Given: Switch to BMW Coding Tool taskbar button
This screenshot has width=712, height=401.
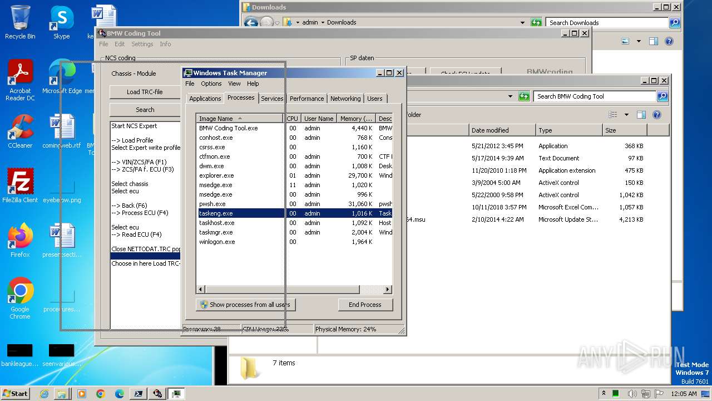Looking at the screenshot, I should [x=157, y=394].
